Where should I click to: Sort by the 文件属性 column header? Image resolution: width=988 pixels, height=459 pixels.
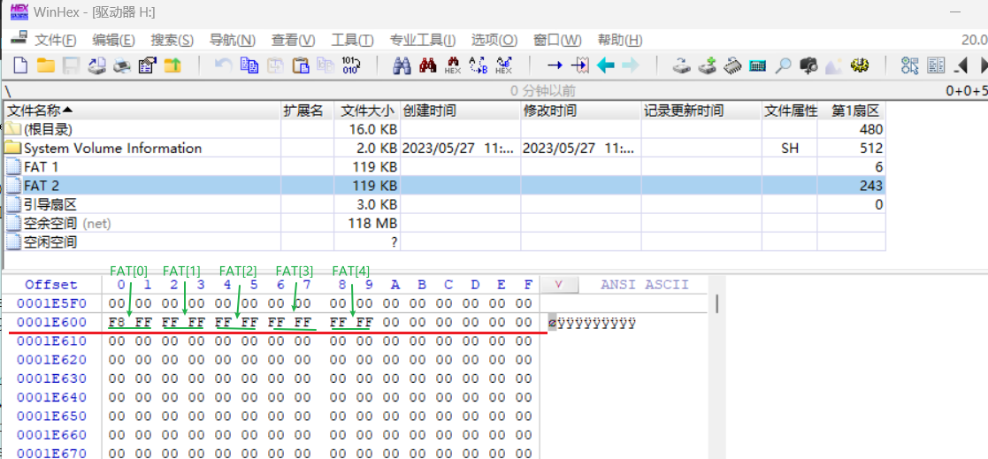pyautogui.click(x=790, y=111)
